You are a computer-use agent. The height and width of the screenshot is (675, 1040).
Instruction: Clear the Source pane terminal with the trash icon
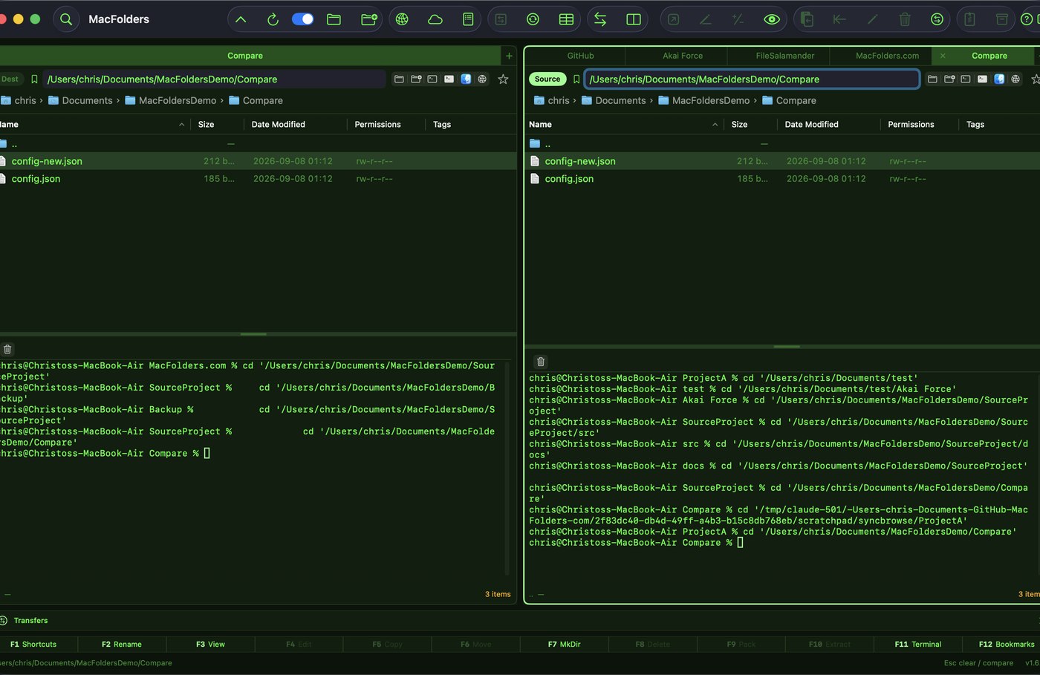(x=541, y=362)
